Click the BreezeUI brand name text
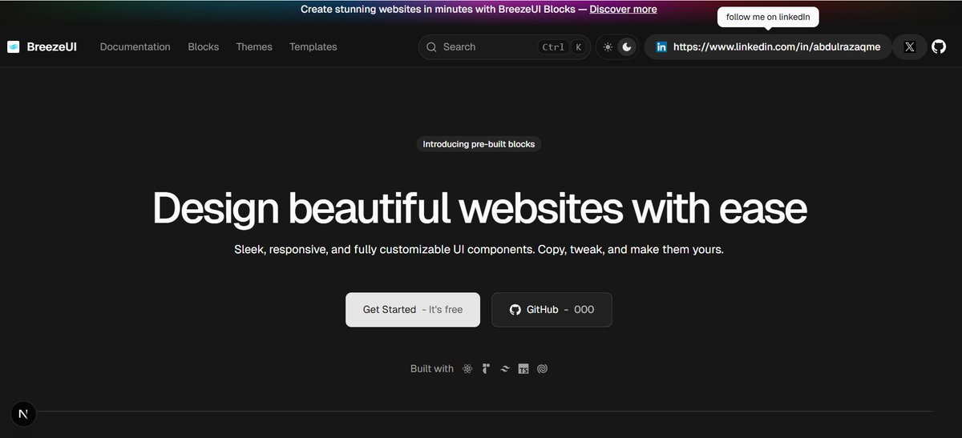The width and height of the screenshot is (962, 438). (51, 47)
